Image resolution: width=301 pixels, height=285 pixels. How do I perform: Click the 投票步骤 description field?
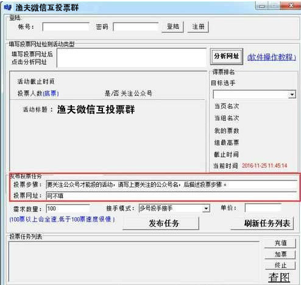pyautogui.click(x=172, y=185)
